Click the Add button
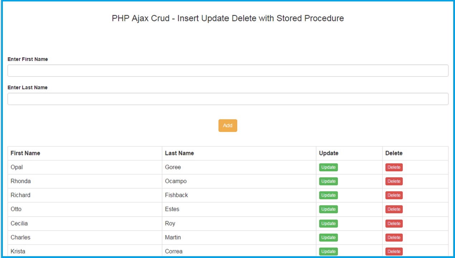 click(227, 125)
